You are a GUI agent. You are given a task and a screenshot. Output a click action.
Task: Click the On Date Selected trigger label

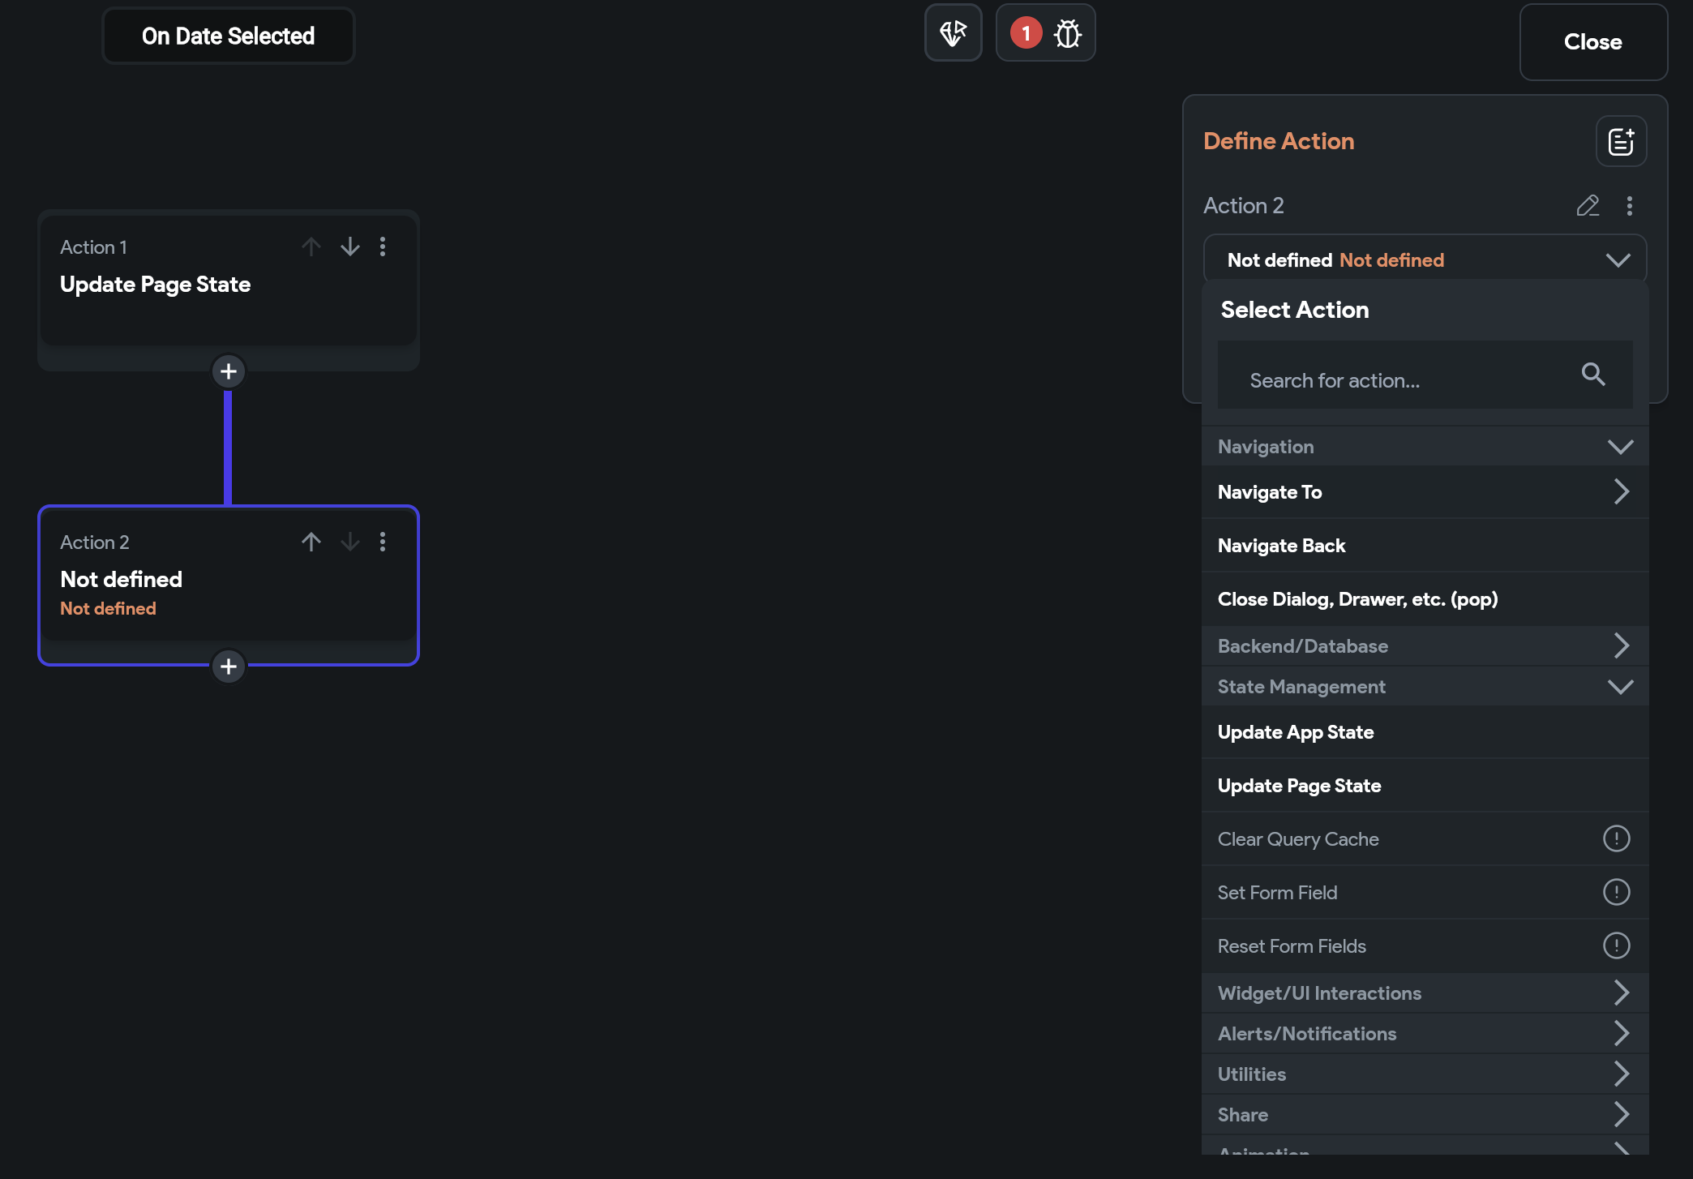point(228,36)
